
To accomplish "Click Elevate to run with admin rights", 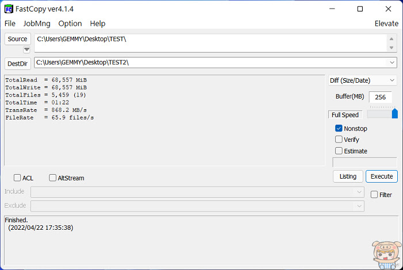I will tap(386, 24).
